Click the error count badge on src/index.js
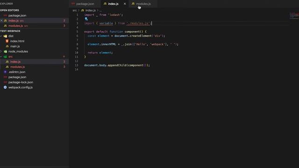This screenshot has width=299, height=168. 64,62
